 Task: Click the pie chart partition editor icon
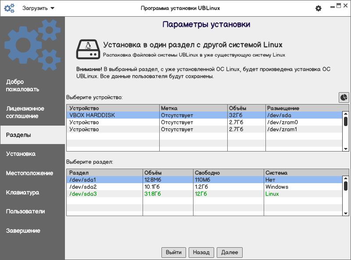pyautogui.click(x=344, y=97)
